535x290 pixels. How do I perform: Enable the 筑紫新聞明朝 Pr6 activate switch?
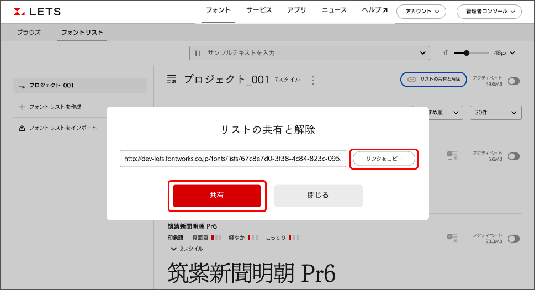pos(513,239)
